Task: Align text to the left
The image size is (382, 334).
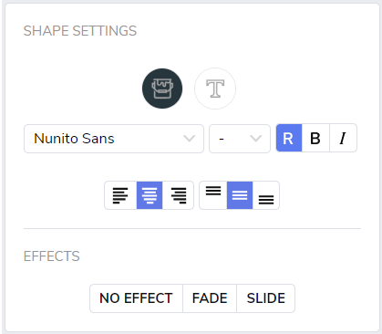Action: (120, 195)
